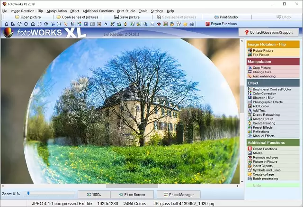303x207 pixels.
Task: Choose Brightness/Contrast/Color effect
Action: pyautogui.click(x=271, y=89)
